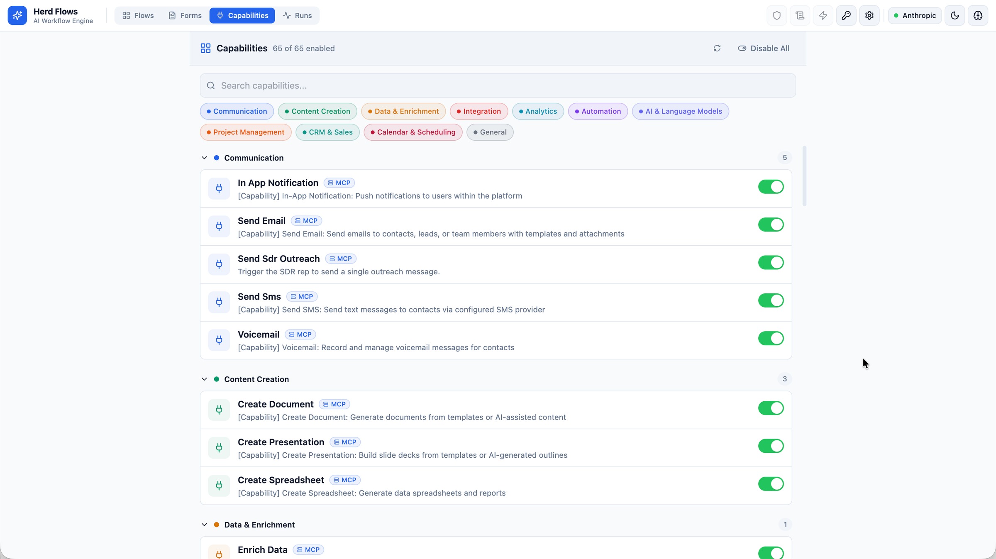Open the shield icon in top toolbar
This screenshot has height=559, width=996.
(776, 15)
